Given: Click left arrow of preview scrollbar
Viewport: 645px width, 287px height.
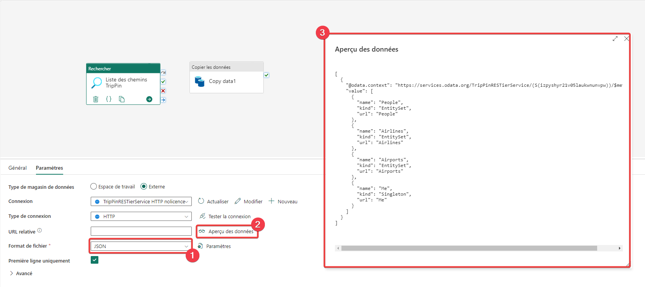Looking at the screenshot, I should pyautogui.click(x=338, y=248).
